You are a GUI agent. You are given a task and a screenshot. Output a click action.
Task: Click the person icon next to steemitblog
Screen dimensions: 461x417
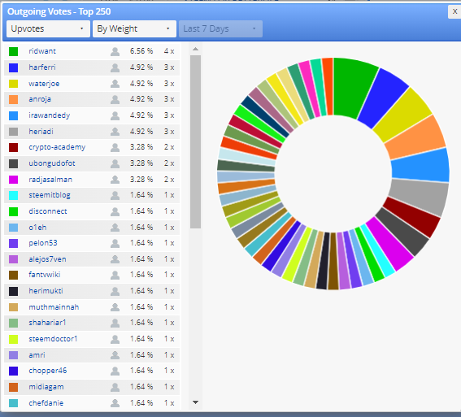[115, 195]
